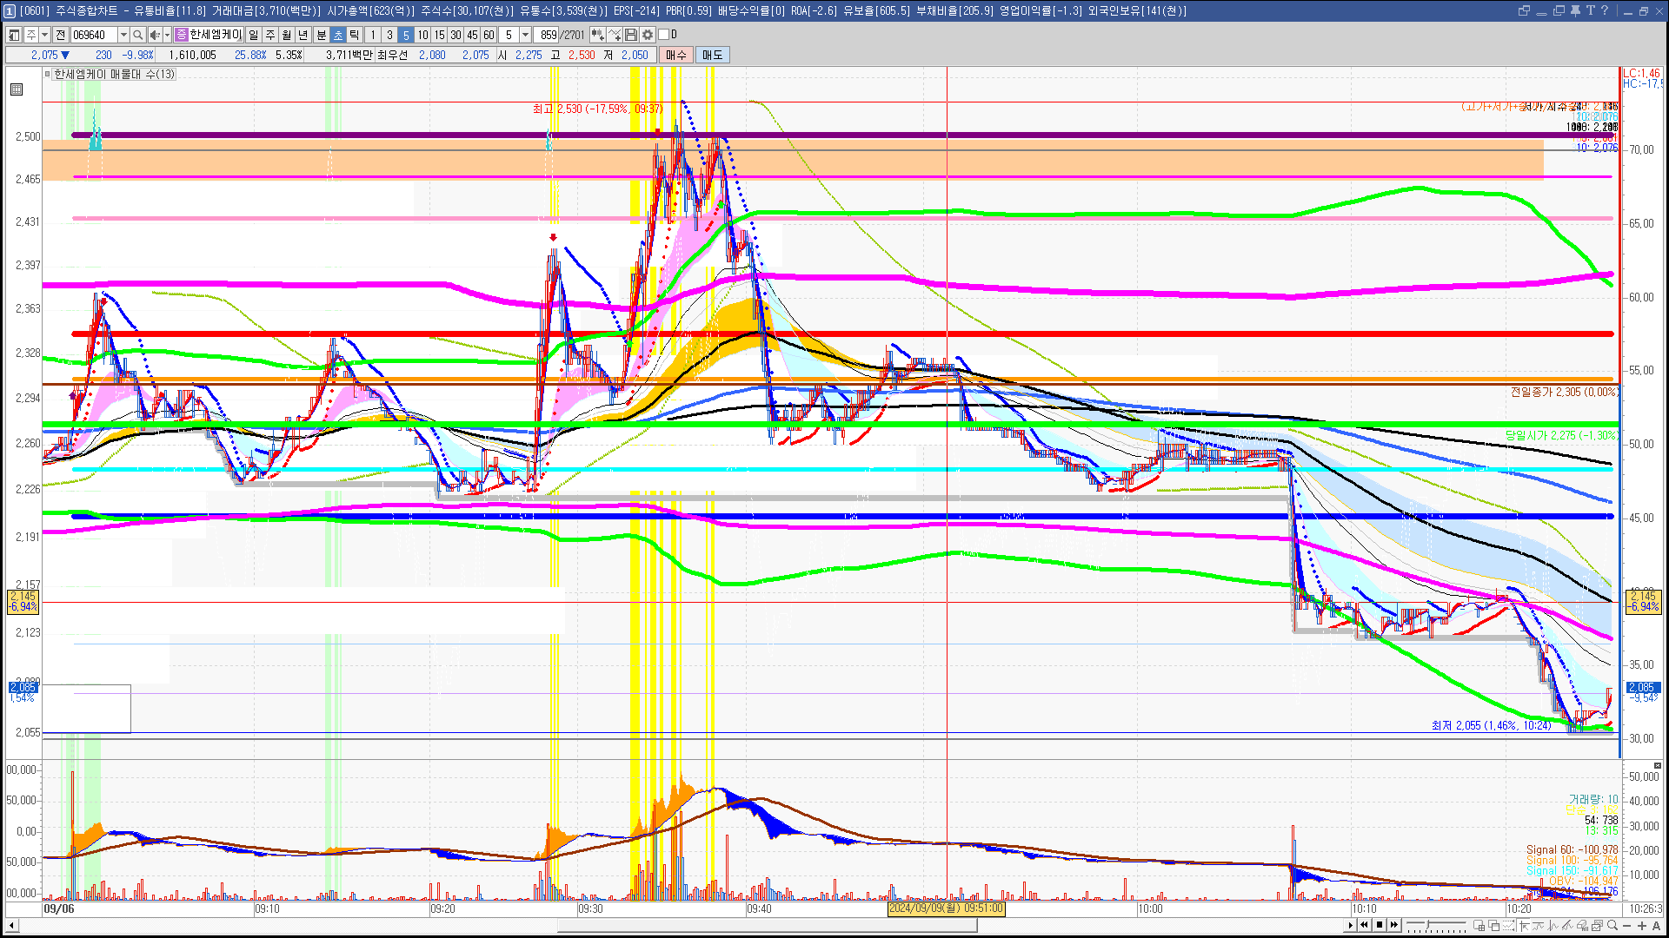Click the stock search magnifier icon
This screenshot has width=1669, height=938.
click(x=137, y=35)
